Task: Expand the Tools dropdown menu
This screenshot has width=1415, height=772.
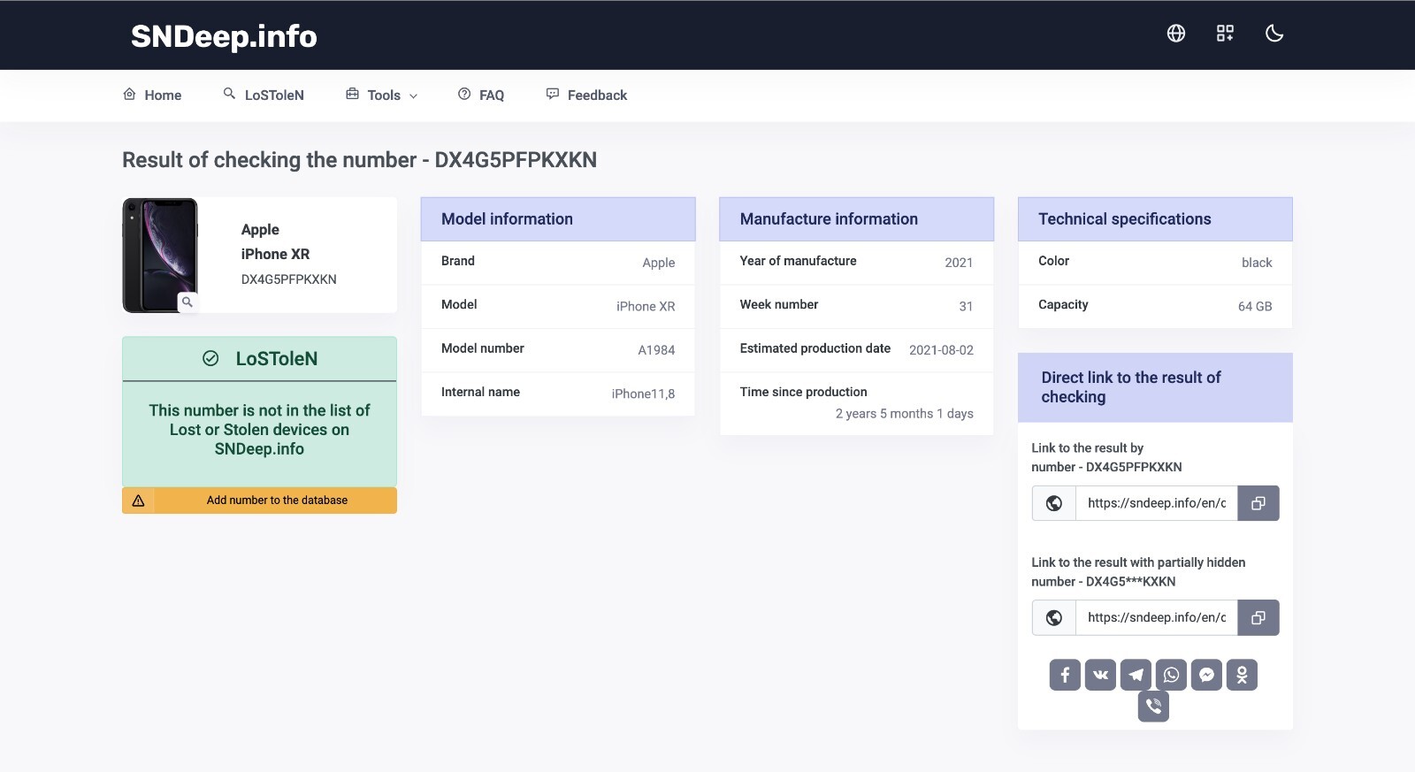Action: pyautogui.click(x=381, y=95)
